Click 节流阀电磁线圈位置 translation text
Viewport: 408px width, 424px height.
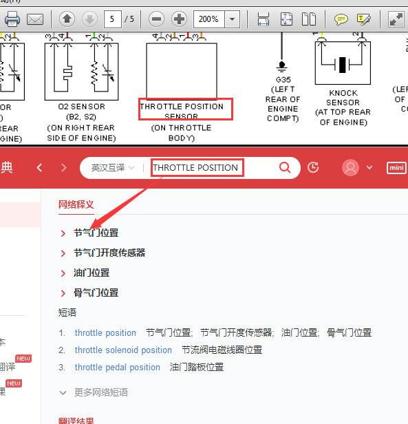222,350
